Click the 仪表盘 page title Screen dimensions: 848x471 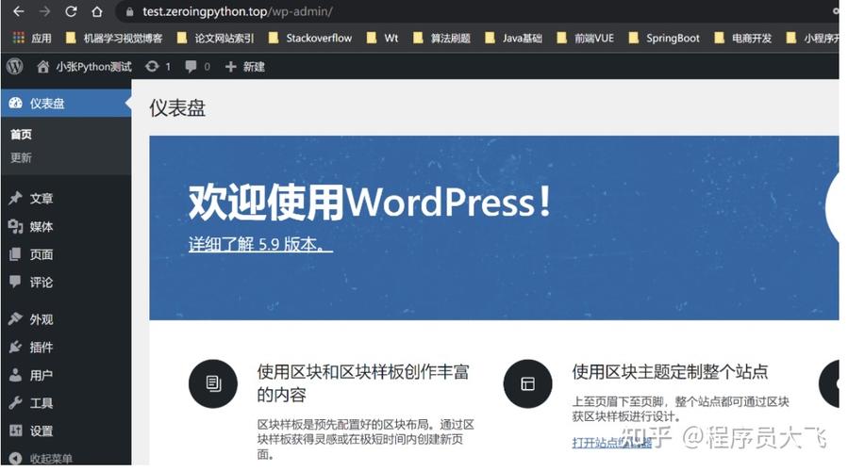pyautogui.click(x=177, y=108)
